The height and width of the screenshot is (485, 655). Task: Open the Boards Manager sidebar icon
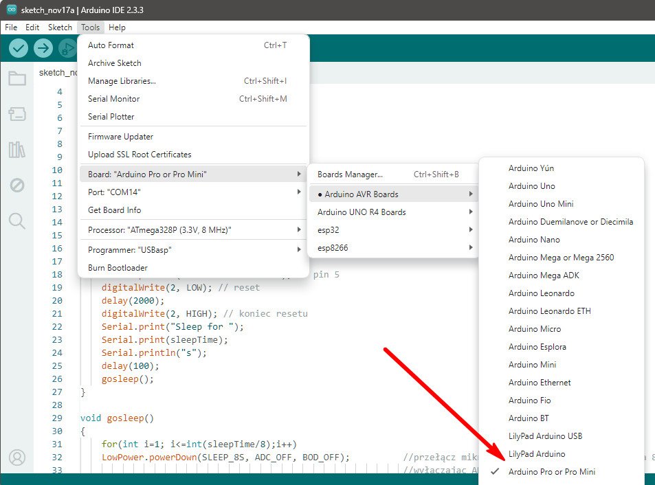(17, 114)
